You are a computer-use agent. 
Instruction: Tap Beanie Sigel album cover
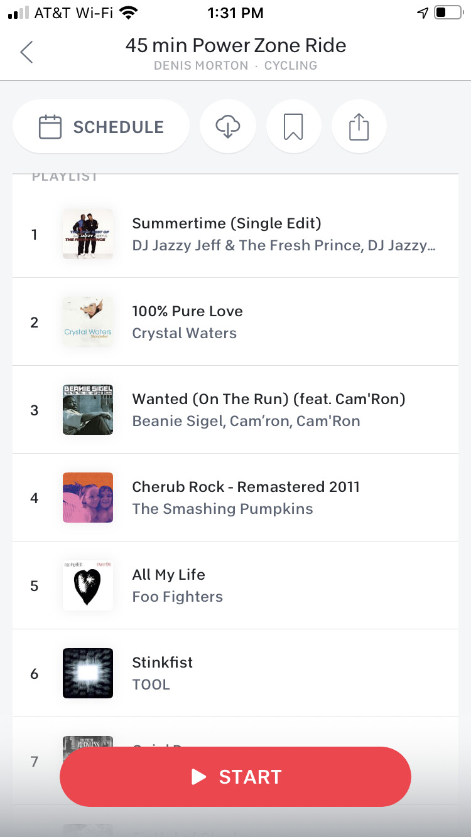pyautogui.click(x=88, y=410)
